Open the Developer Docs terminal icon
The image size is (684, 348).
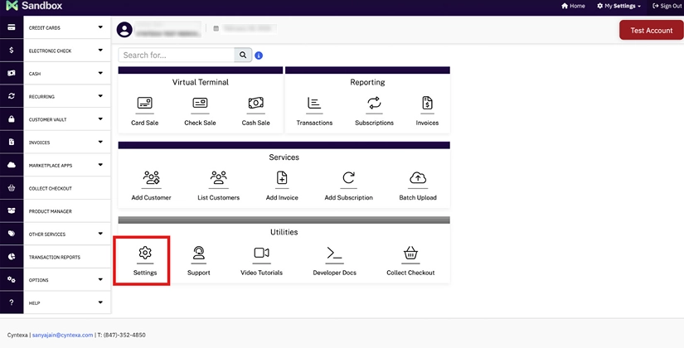click(335, 253)
